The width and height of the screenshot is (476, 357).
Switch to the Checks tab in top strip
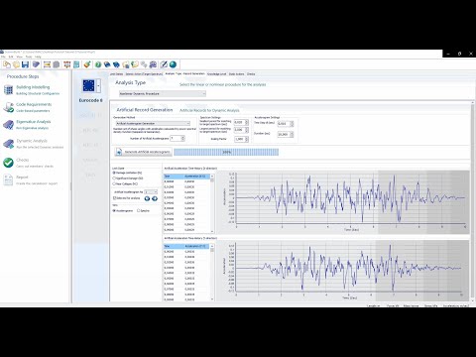[251, 74]
